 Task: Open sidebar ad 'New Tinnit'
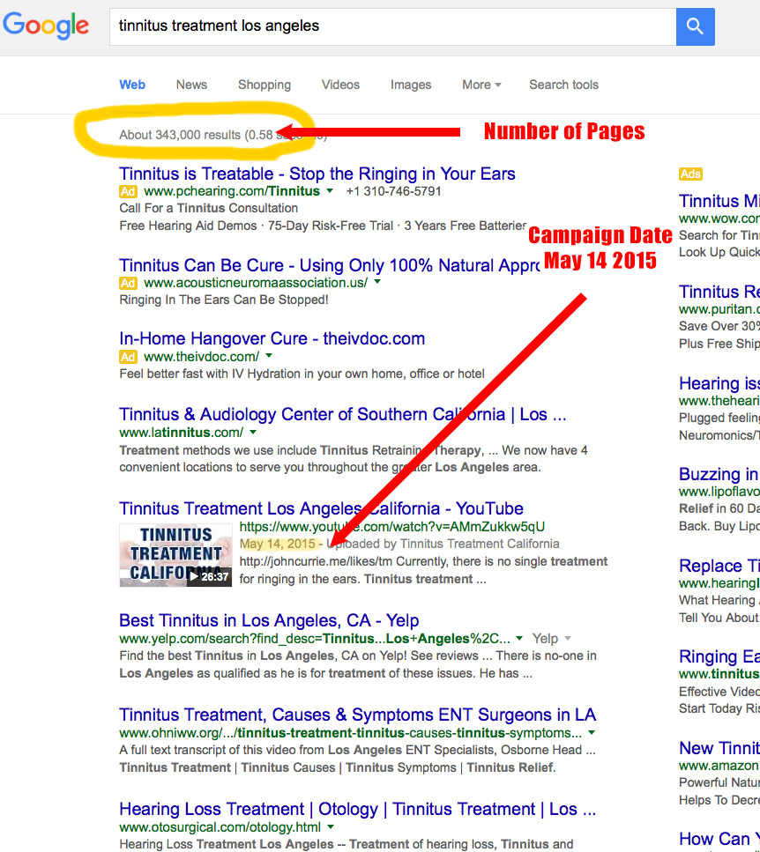pyautogui.click(x=719, y=748)
